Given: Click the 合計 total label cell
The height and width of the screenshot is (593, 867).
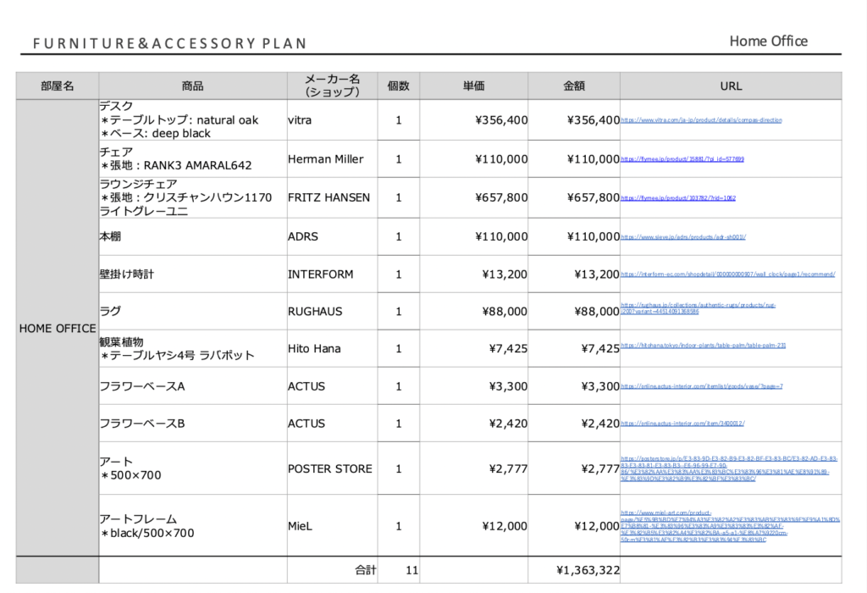Looking at the screenshot, I should (366, 570).
